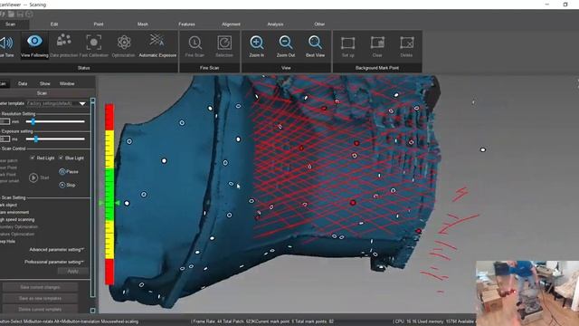
Task: Click the exposure ms input box
Action: 5,139
